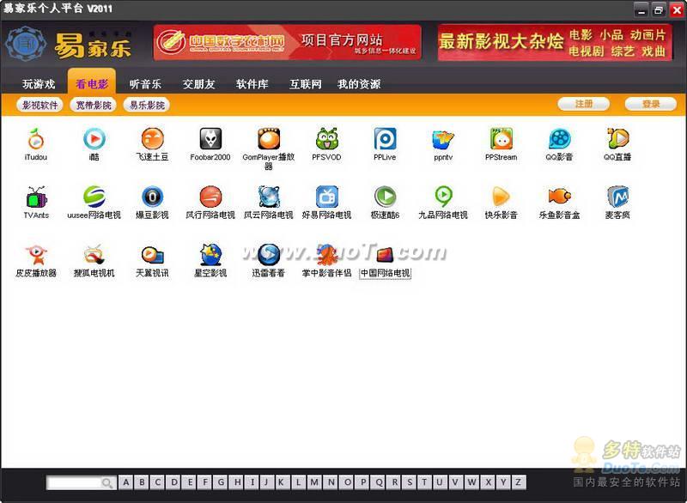This screenshot has height=503, width=687.
Task: Launch the 搜狐电视机 icon
Action: [94, 255]
